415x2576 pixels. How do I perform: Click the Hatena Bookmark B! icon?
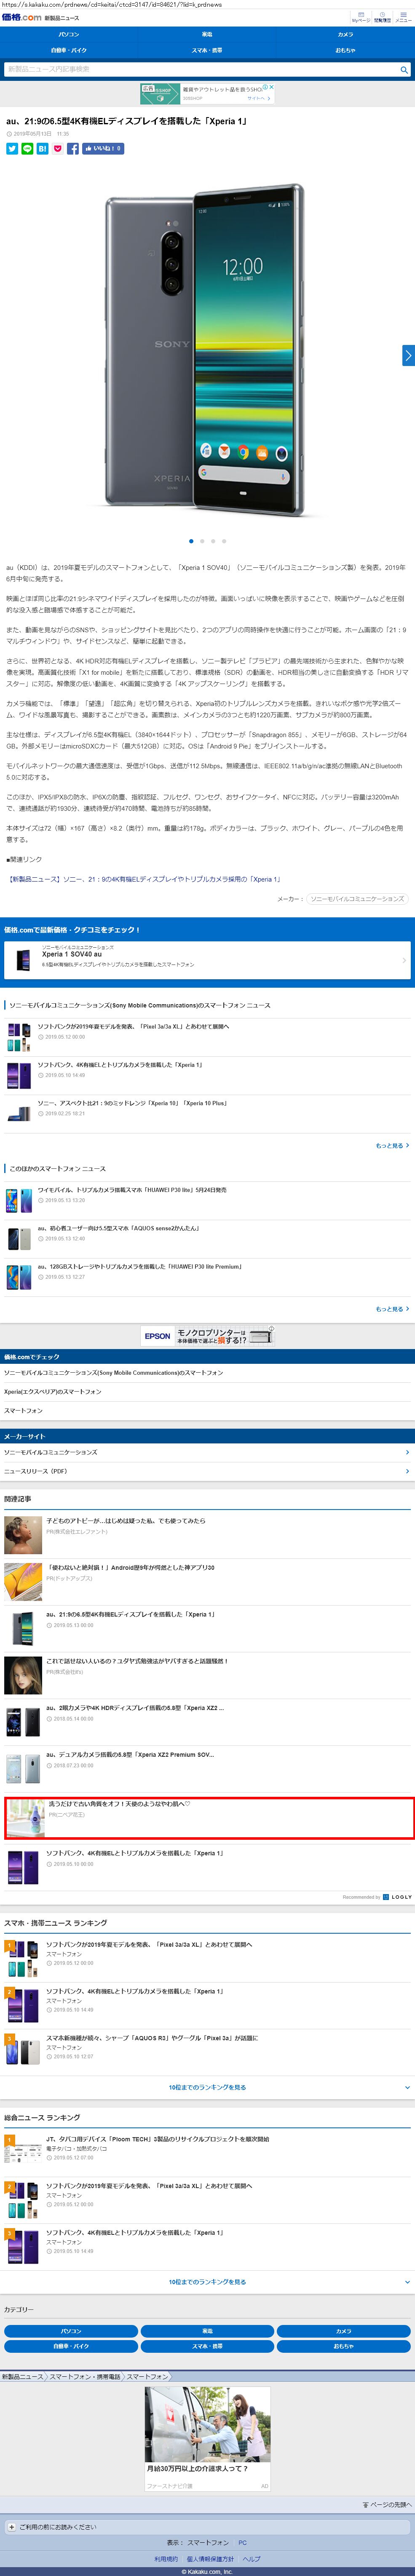pyautogui.click(x=42, y=148)
